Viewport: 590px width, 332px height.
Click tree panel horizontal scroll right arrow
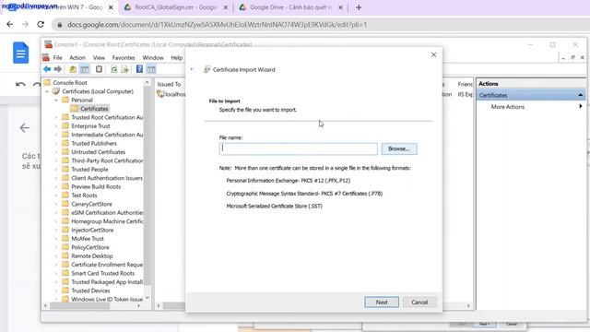(x=139, y=306)
